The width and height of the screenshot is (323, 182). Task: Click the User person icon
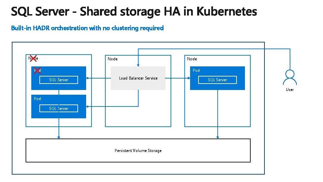290,78
